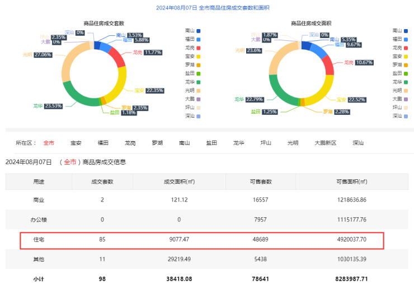The height and width of the screenshot is (293, 414).
Task: Click the 住宅 row label in the table
Action: [x=39, y=240]
